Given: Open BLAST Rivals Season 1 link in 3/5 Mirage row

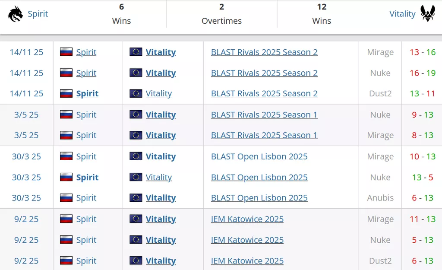Looking at the screenshot, I should [x=264, y=135].
